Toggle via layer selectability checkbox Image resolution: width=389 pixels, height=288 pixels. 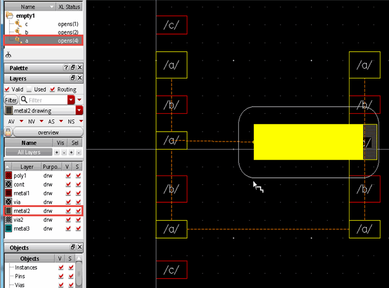point(78,202)
